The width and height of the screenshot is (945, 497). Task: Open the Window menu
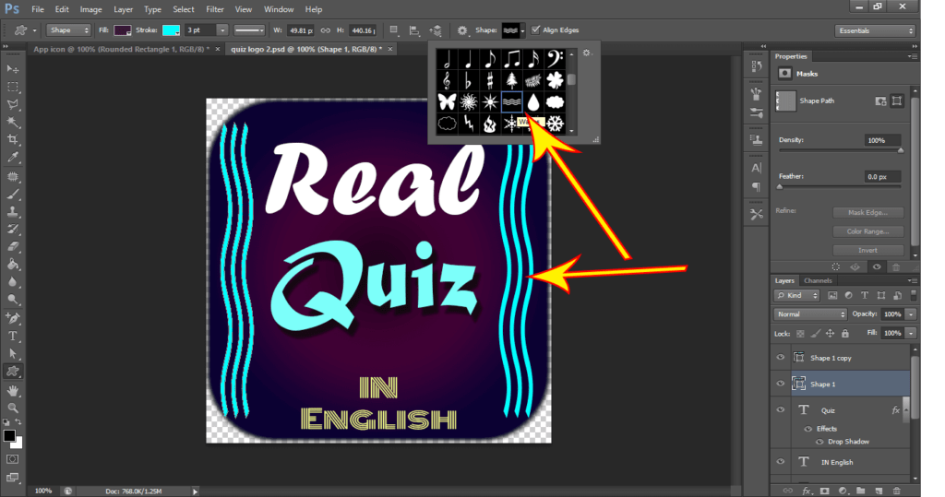(279, 9)
